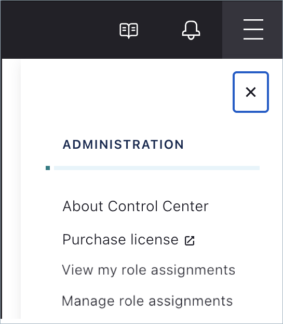Screen dimensions: 283x324
Task: Open help docs via open-book icon
Action: pyautogui.click(x=129, y=31)
